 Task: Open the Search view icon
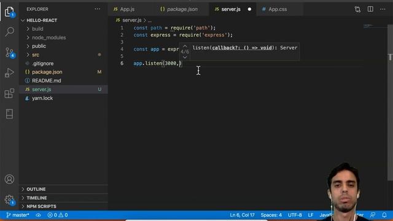(x=9, y=32)
